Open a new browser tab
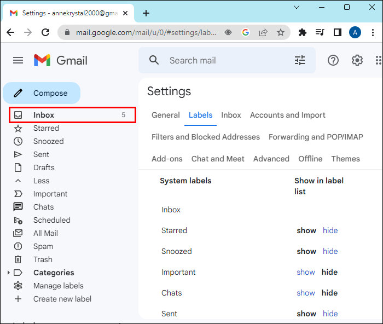383x324 pixels. [x=146, y=13]
